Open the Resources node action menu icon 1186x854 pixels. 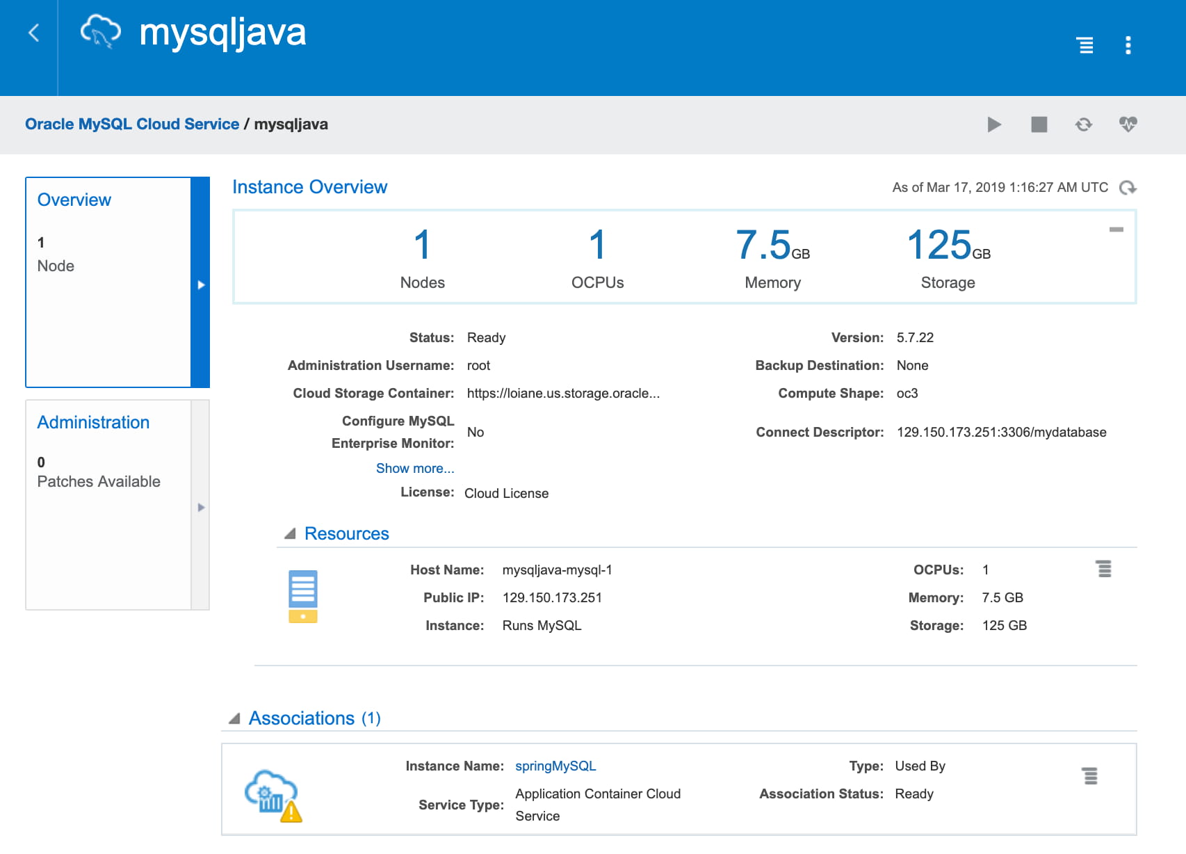point(1104,569)
